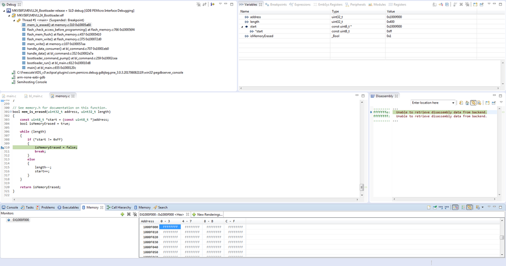This screenshot has width=506, height=266.
Task: Collapse mem_is_erased function fold at line 301
Action: coord(11,112)
